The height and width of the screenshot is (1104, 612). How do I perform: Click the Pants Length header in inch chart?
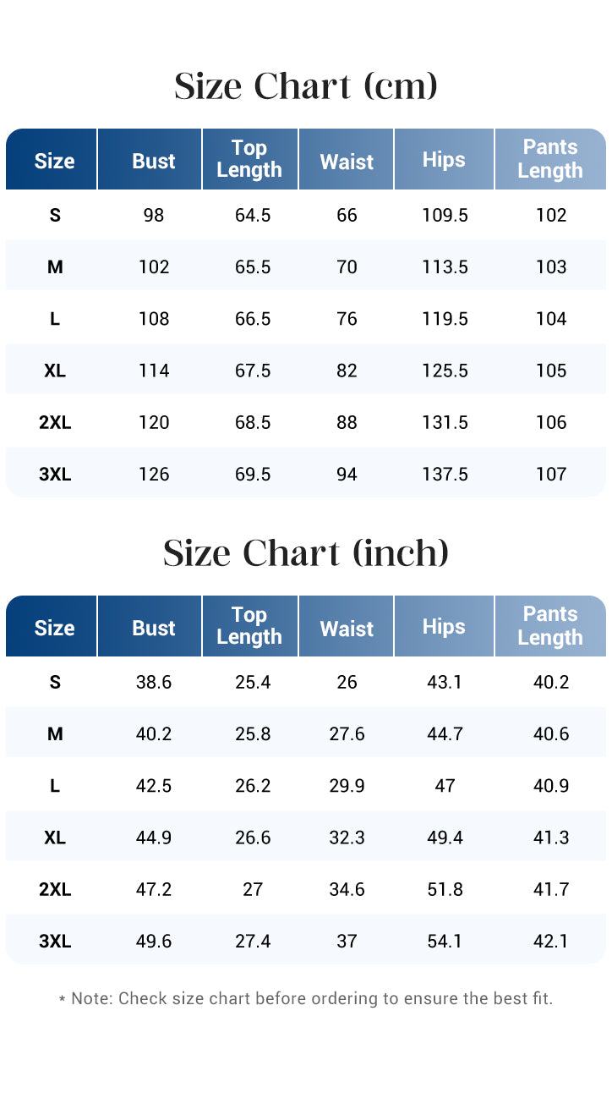coord(550,626)
